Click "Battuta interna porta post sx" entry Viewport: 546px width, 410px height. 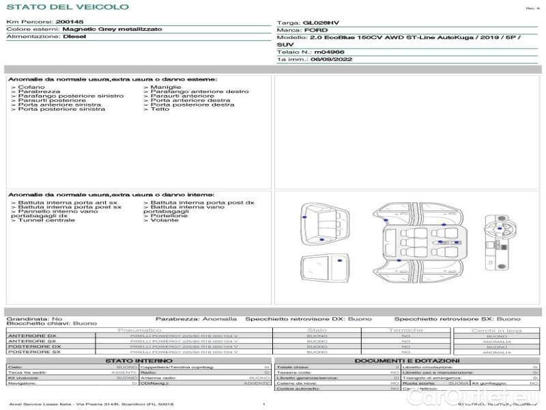pyautogui.click(x=70, y=207)
